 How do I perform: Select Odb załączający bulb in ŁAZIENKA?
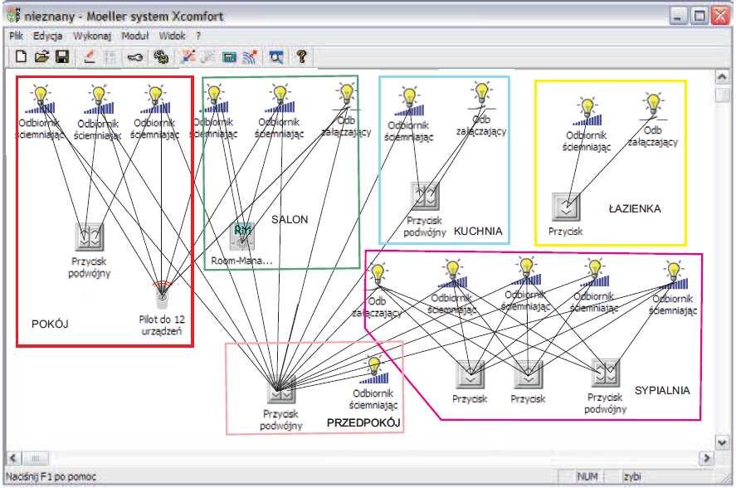pyautogui.click(x=653, y=106)
